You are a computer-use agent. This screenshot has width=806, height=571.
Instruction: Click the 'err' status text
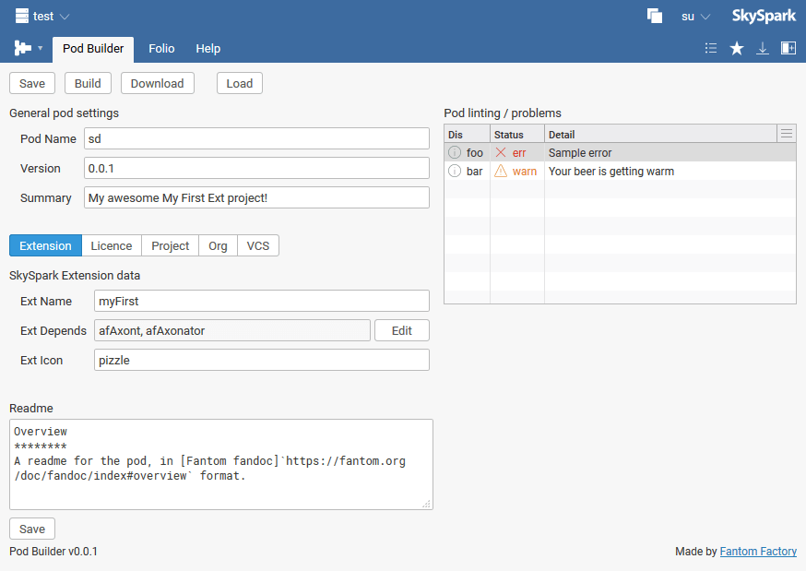click(x=519, y=152)
